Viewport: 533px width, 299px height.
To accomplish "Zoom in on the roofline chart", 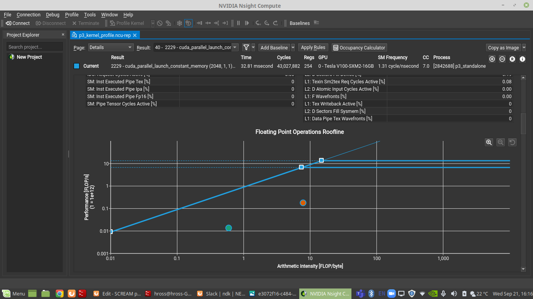I will 489,142.
